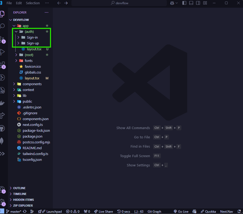Toggle the primary sidebar visibility
This screenshot has width=243, height=214.
pos(184,3)
